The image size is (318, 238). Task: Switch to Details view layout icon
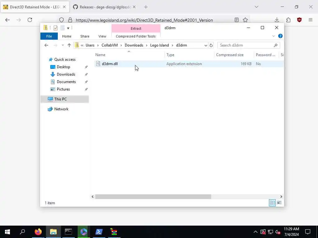pos(272,203)
